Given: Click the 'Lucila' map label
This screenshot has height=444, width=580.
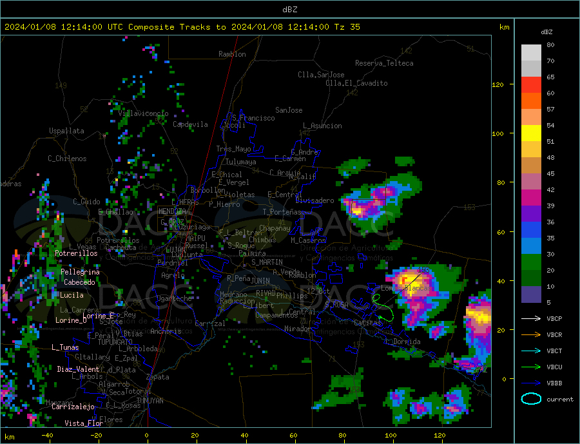Looking at the screenshot, I should point(72,295).
